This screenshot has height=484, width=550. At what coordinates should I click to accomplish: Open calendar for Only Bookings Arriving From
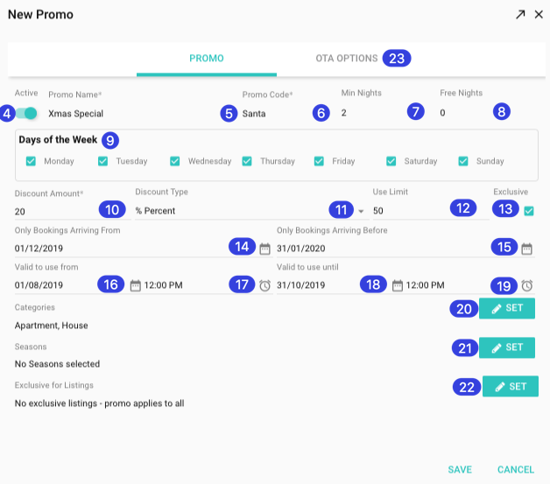(265, 249)
